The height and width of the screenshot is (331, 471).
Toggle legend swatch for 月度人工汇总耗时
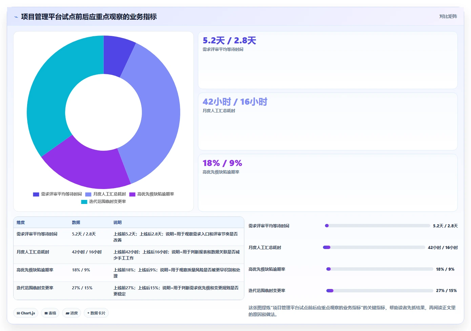[x=88, y=194]
